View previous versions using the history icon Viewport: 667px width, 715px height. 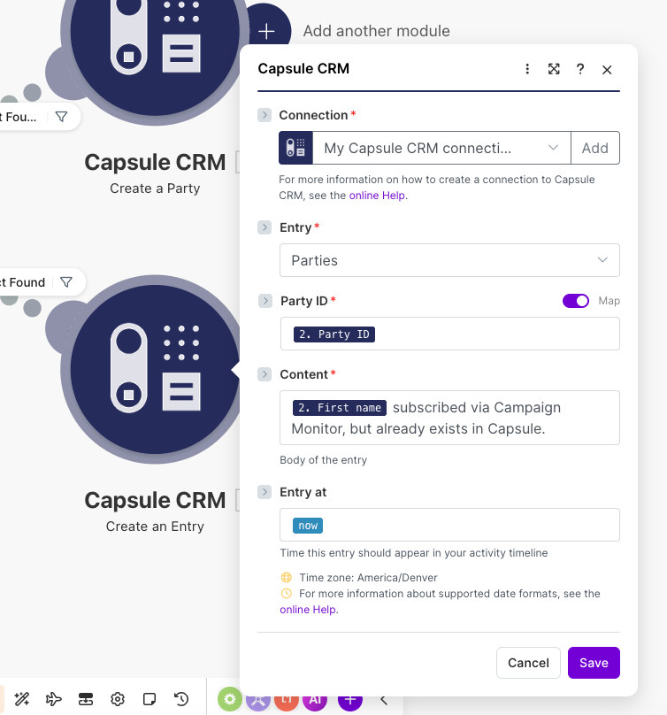point(181,699)
